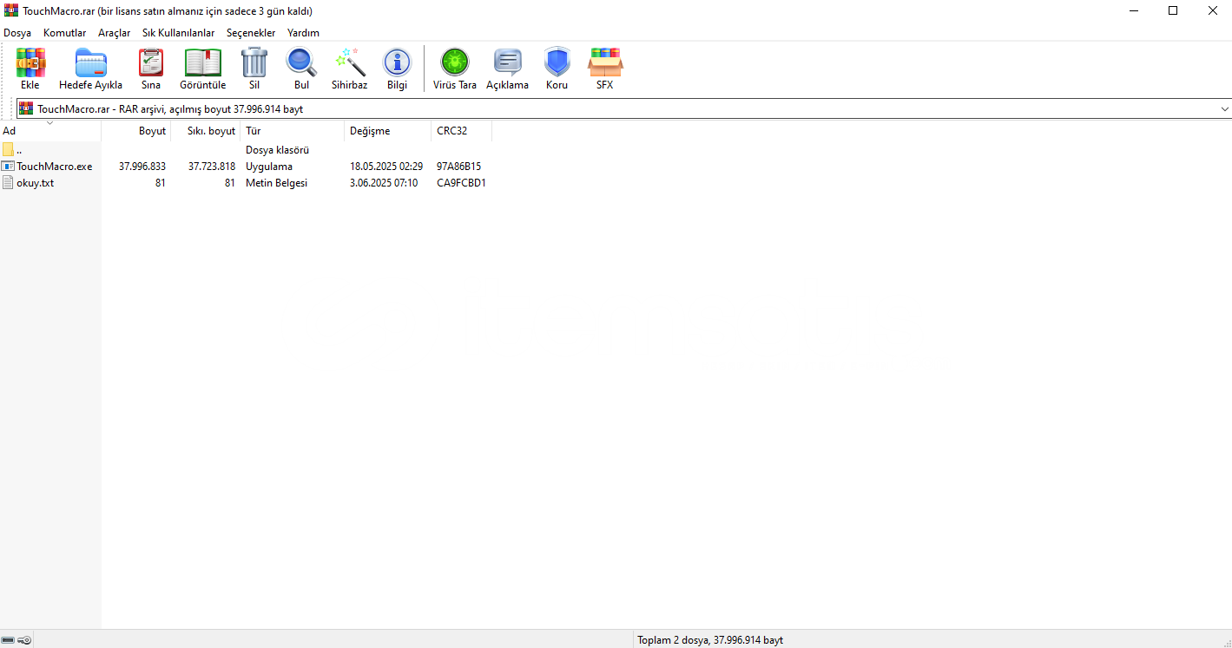Select the okuy.txt document icon
1232x648 pixels.
(x=8, y=182)
